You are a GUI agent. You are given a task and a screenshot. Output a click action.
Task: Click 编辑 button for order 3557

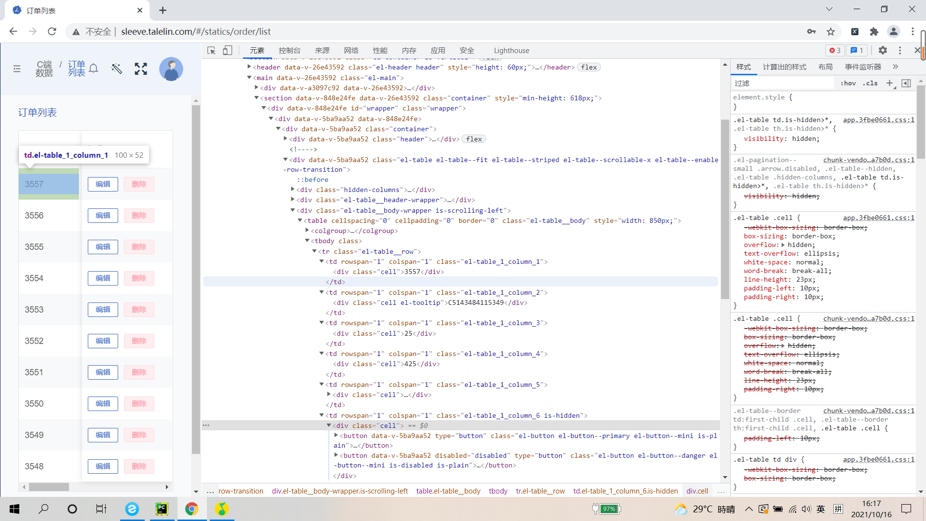click(x=103, y=184)
